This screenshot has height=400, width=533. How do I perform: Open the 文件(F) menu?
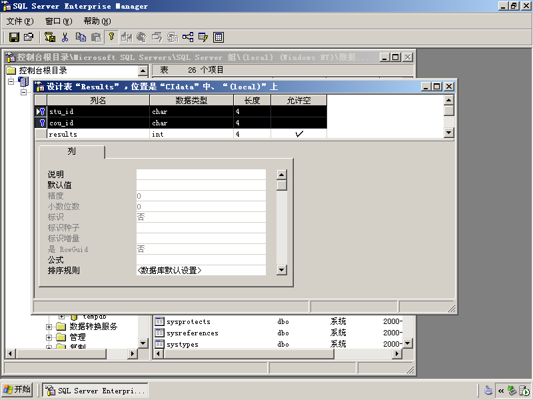[x=20, y=21]
